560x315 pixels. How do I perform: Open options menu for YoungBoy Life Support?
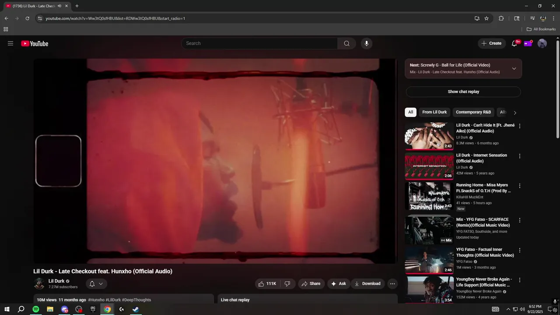pyautogui.click(x=520, y=280)
